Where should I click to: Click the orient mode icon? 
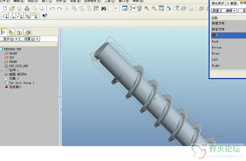tap(140, 8)
